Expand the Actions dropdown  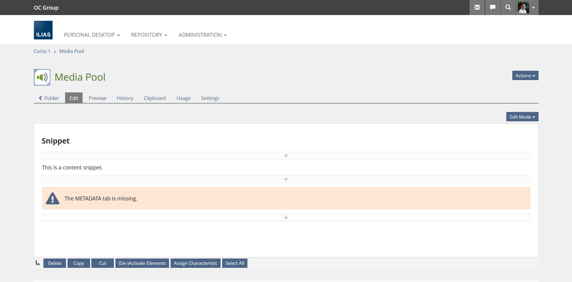(x=525, y=76)
